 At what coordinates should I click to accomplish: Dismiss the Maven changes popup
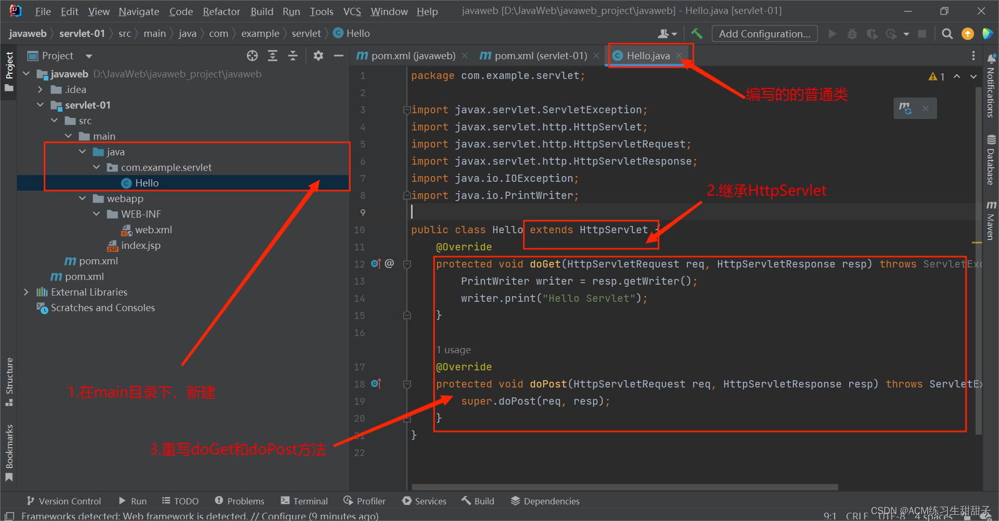click(x=926, y=109)
